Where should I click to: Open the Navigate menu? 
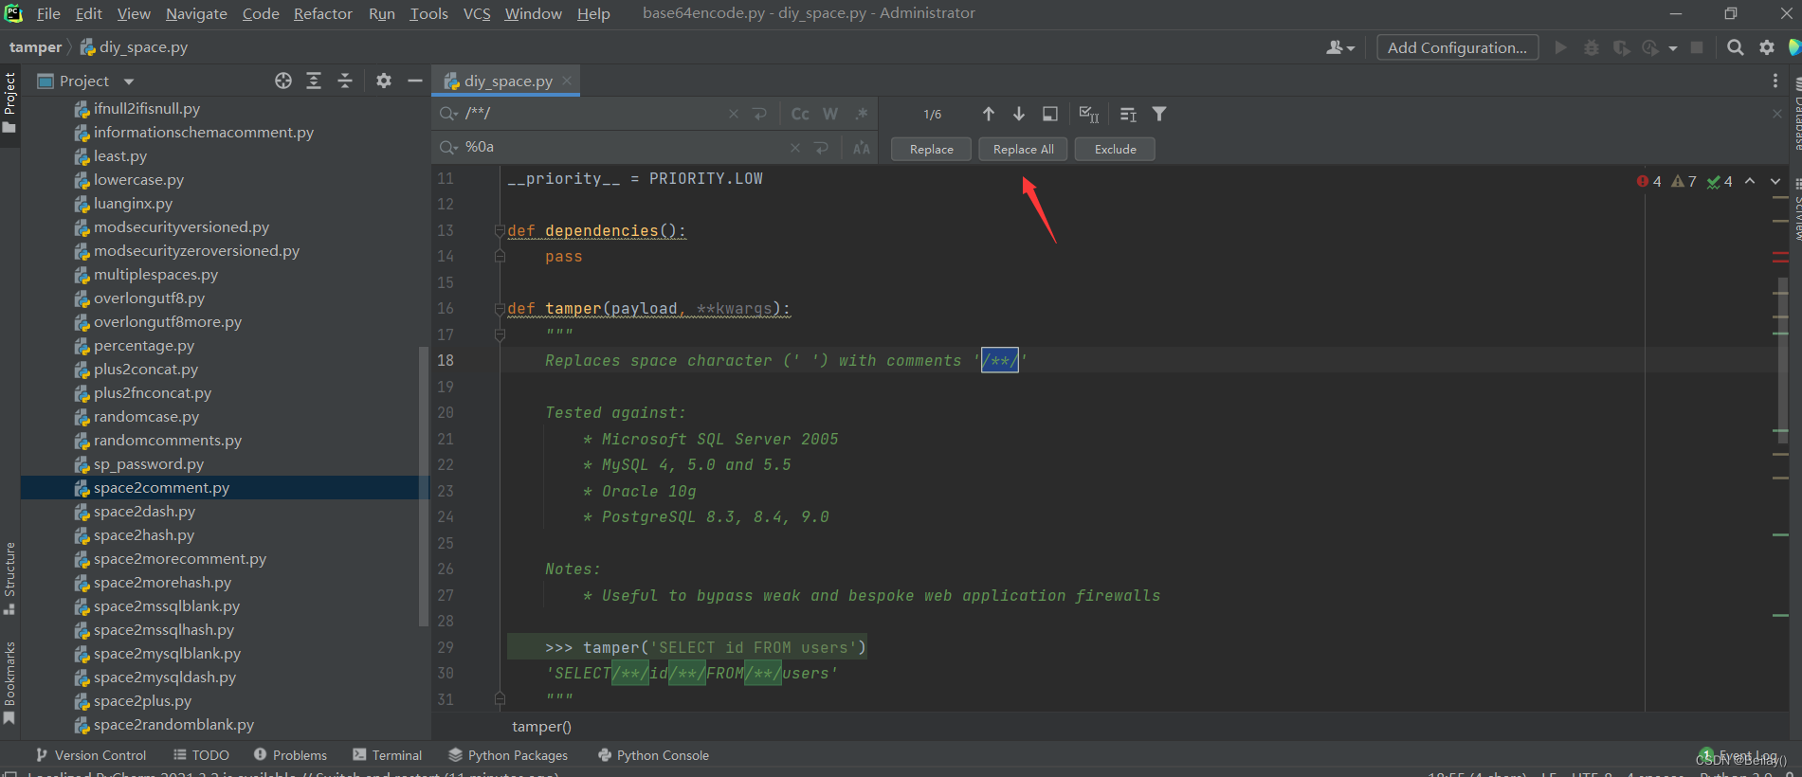(x=196, y=13)
